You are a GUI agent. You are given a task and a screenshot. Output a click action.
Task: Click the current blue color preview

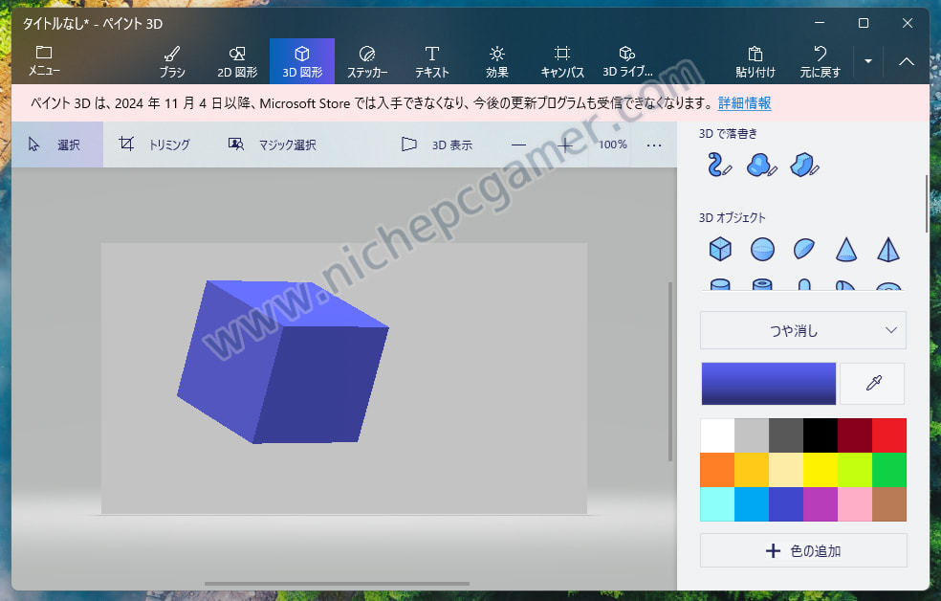pyautogui.click(x=769, y=383)
